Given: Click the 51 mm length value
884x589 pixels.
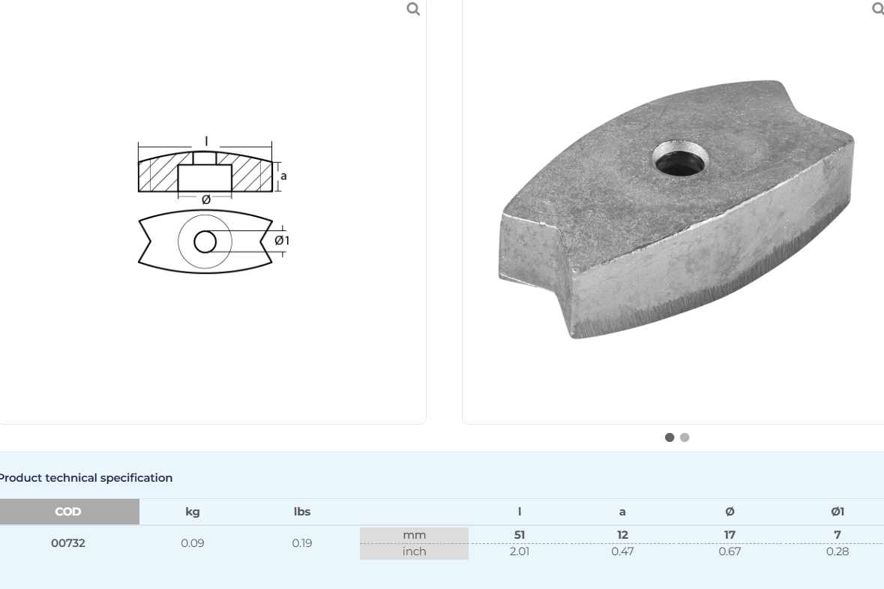Looking at the screenshot, I should coord(520,535).
